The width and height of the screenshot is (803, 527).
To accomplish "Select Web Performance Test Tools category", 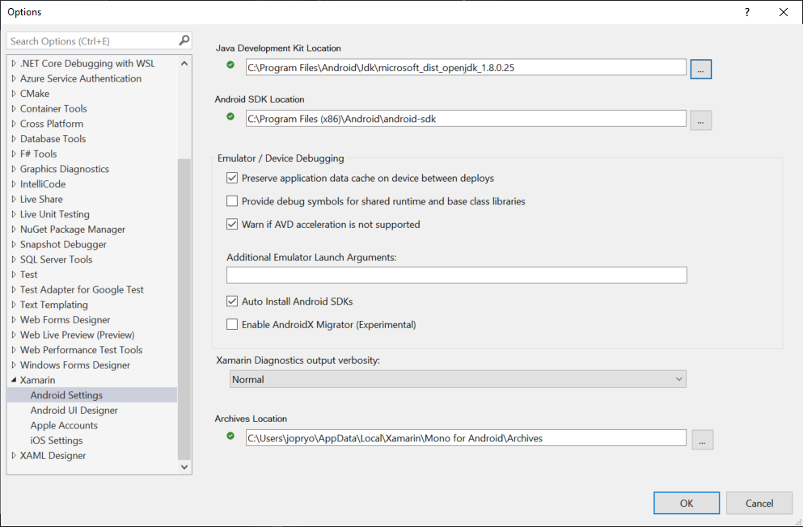I will click(82, 350).
